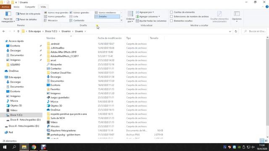Select portada pubg - golden team file

(x=66, y=135)
